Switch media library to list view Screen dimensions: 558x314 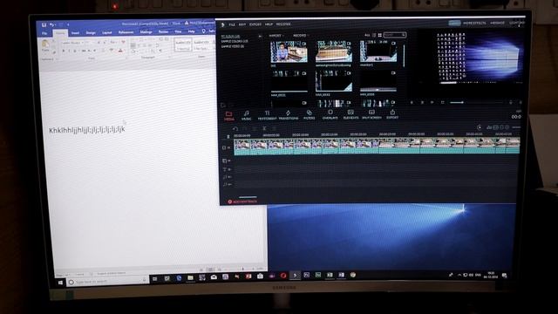[x=374, y=35]
